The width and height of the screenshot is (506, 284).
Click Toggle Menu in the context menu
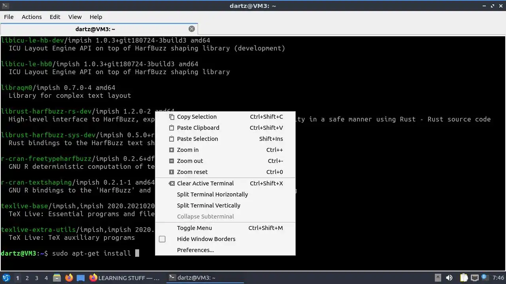point(225,228)
